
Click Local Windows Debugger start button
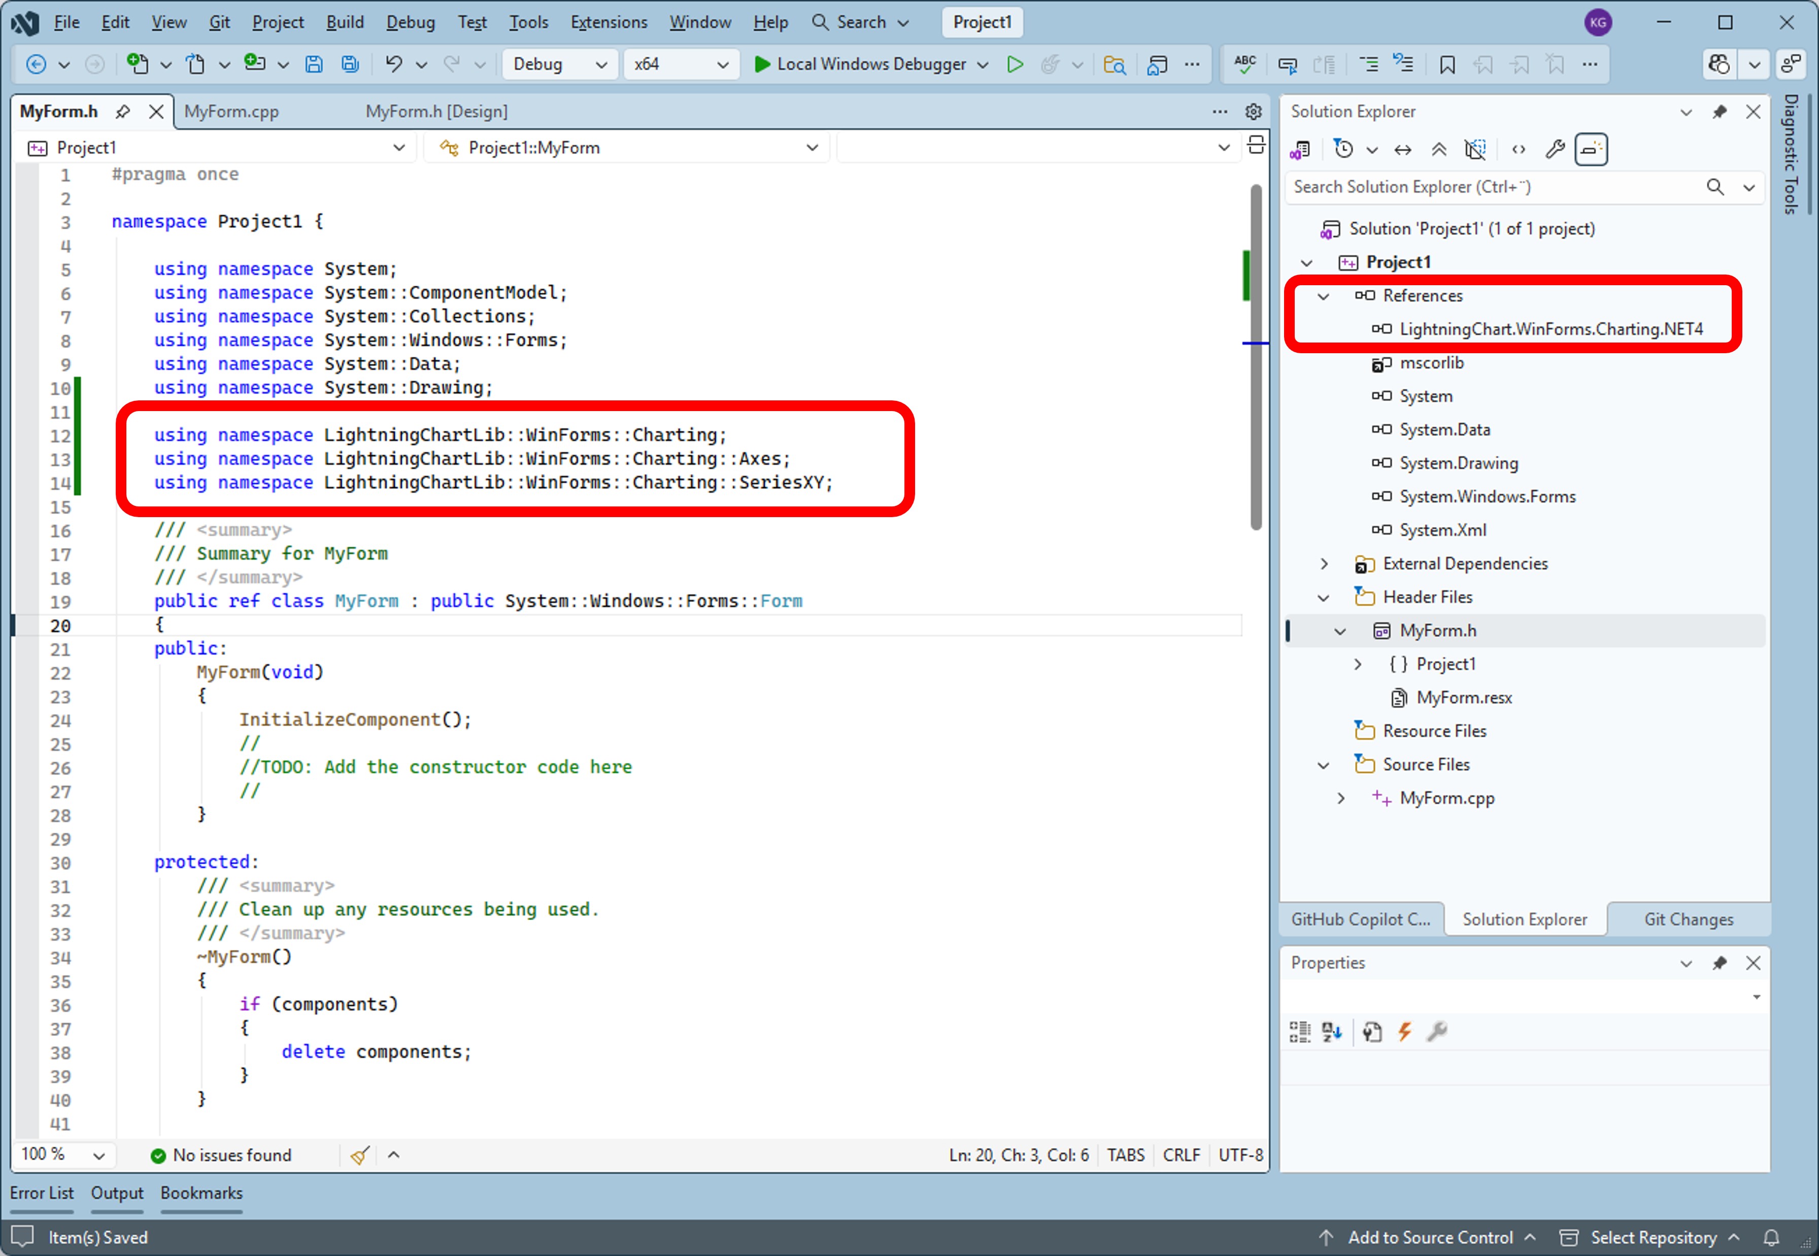pos(860,64)
